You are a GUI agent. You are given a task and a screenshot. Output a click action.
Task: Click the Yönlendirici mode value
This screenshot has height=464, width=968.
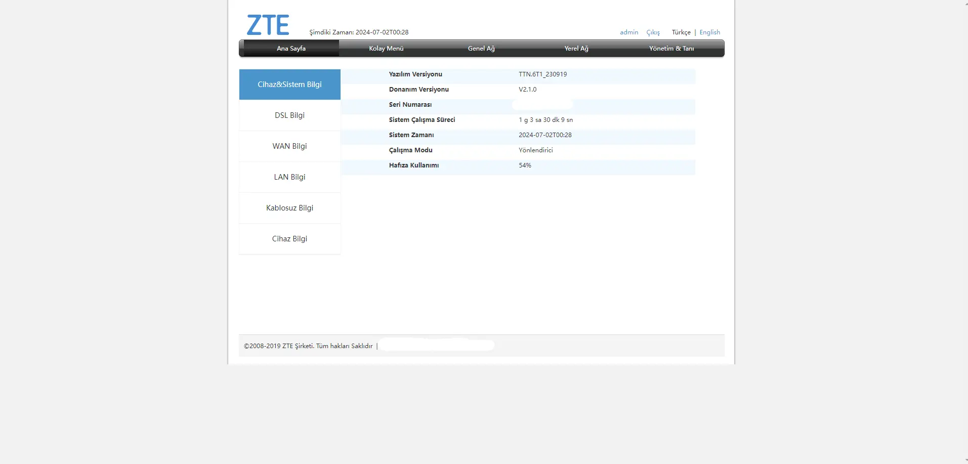tap(535, 150)
